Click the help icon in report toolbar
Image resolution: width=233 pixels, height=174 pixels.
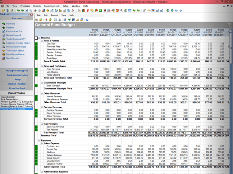pyautogui.click(x=87, y=20)
